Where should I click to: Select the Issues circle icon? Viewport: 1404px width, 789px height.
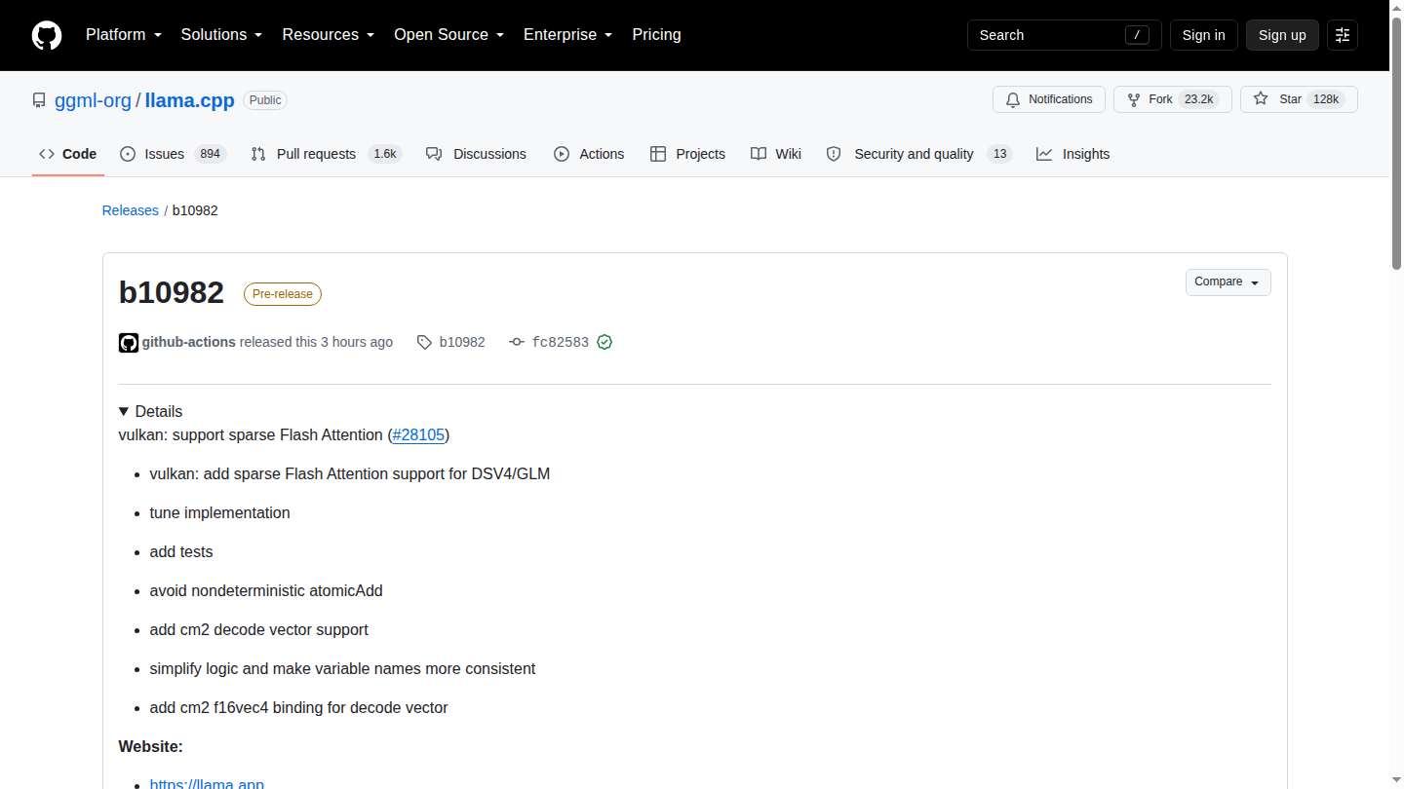point(128,154)
